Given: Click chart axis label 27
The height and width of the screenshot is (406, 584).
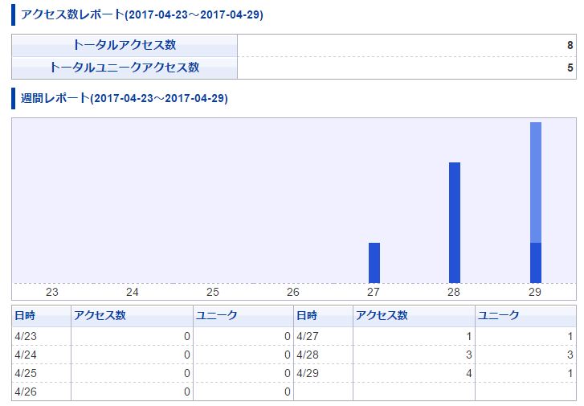Looking at the screenshot, I should coord(374,292).
